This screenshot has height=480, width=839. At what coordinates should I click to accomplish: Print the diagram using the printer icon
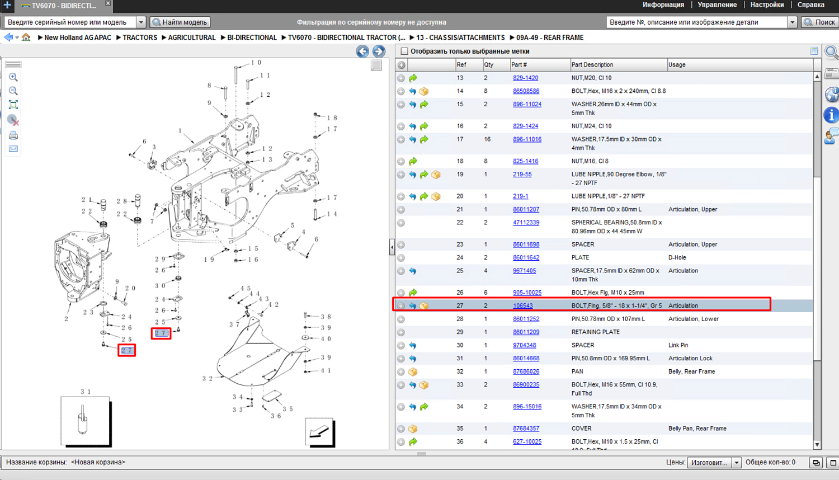tap(13, 135)
